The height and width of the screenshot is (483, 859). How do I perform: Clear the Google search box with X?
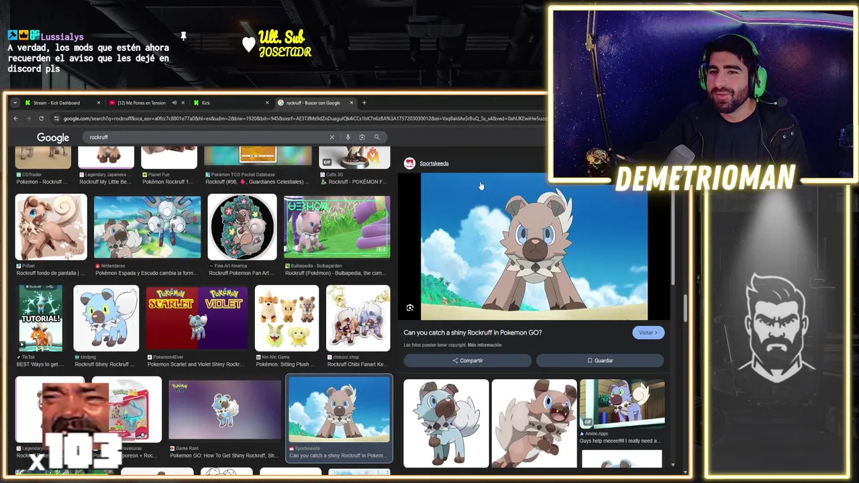[x=332, y=137]
